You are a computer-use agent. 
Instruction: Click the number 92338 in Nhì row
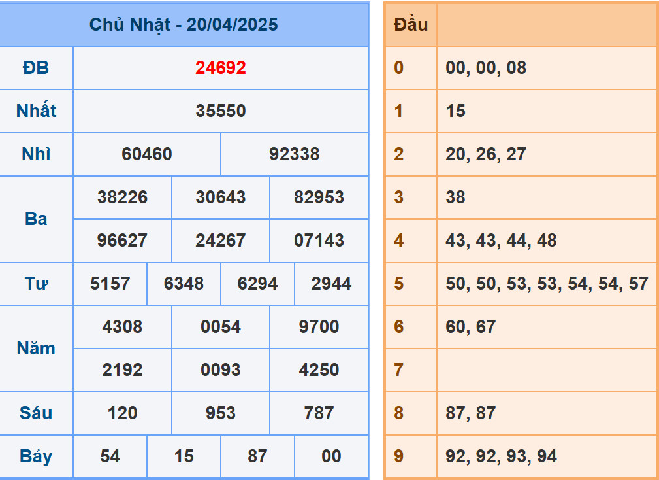(295, 154)
